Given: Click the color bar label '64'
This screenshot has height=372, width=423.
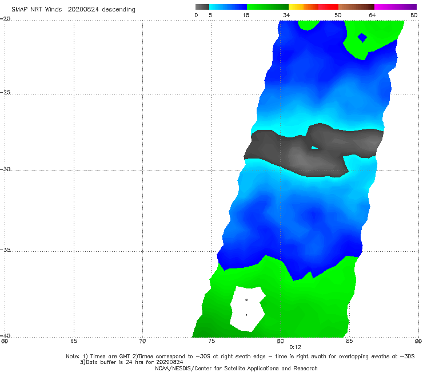Looking at the screenshot, I should point(372,15).
